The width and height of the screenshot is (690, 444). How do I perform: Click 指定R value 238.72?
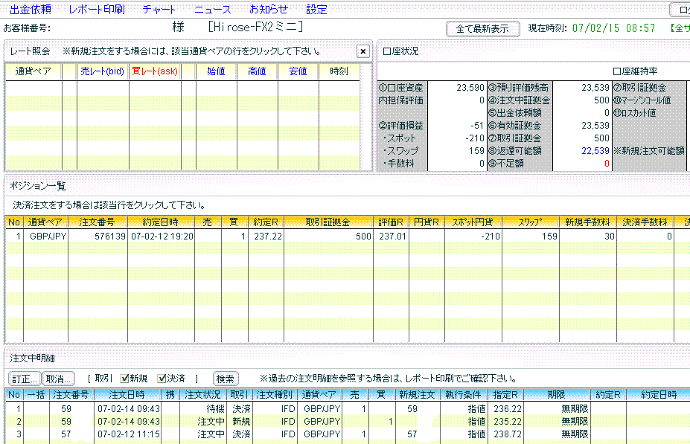coord(508,434)
